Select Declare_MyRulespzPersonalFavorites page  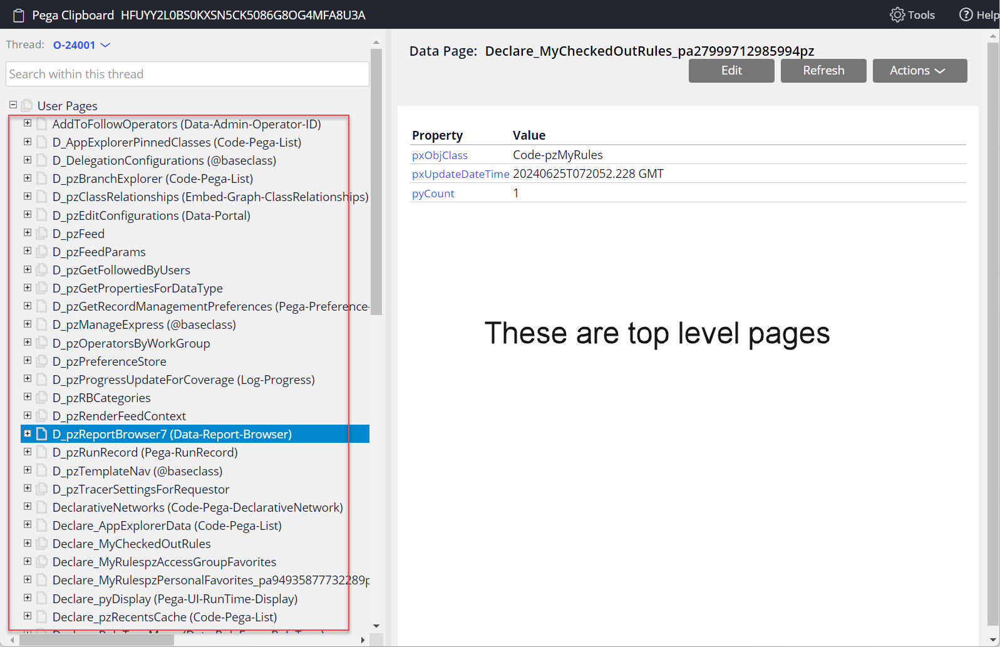(210, 580)
